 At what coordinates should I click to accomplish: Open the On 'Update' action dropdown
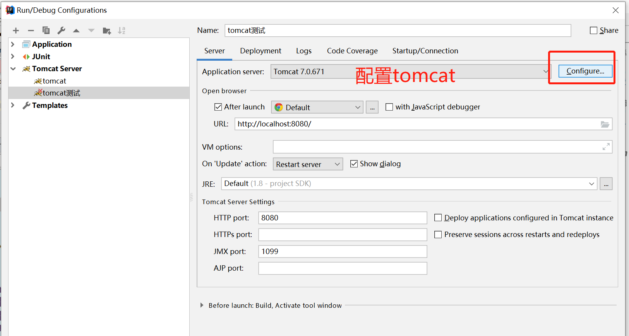308,164
